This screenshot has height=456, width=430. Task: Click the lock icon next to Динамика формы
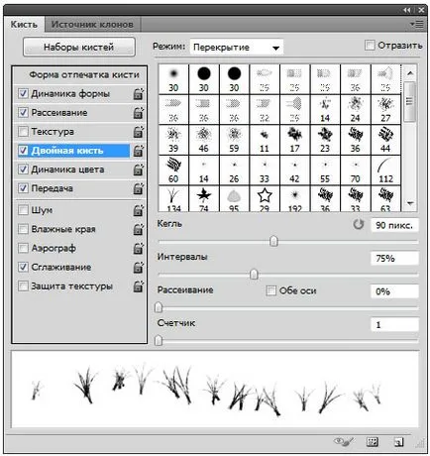139,94
